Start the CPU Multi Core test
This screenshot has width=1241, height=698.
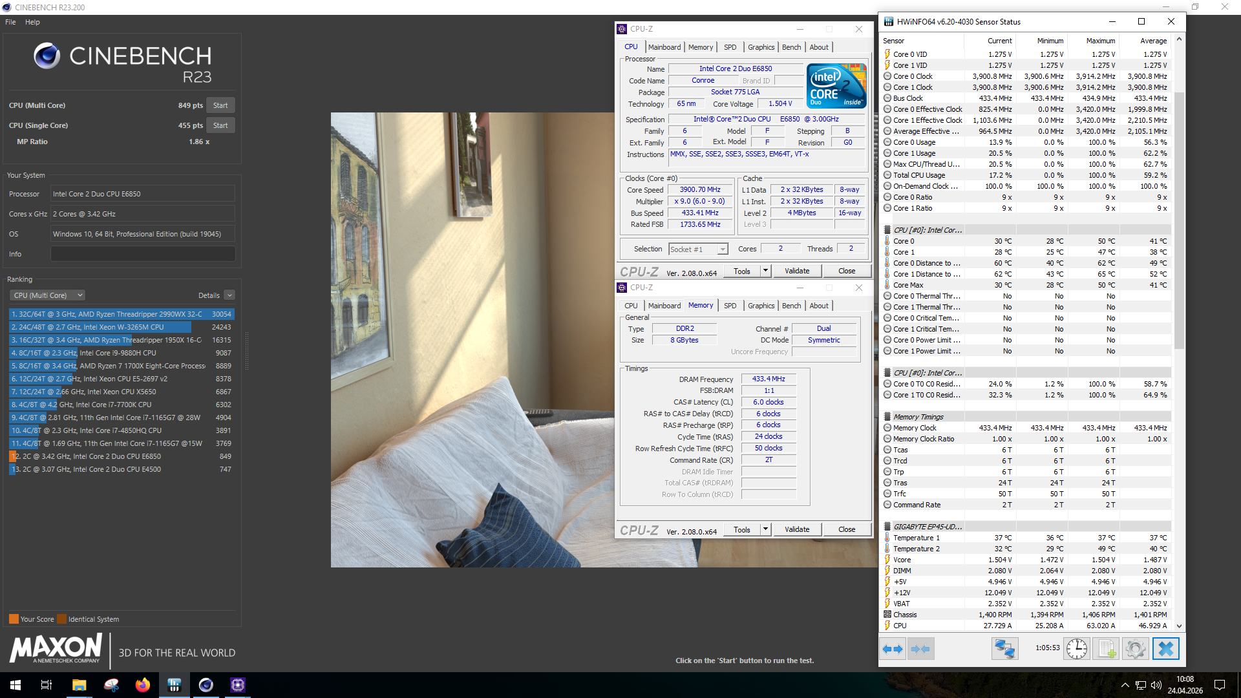(x=220, y=105)
